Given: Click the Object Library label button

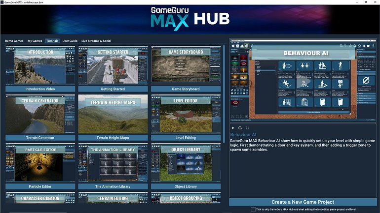Looking at the screenshot, I should 185,186.
